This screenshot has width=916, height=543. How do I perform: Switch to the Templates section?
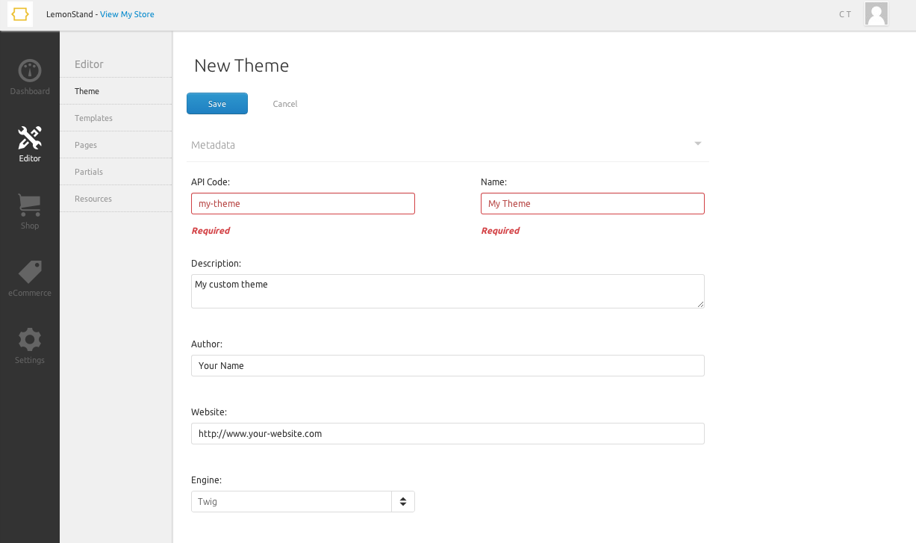pyautogui.click(x=93, y=117)
